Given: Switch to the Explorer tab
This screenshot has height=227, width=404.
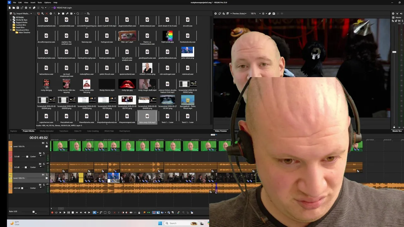Looking at the screenshot, I should (14, 131).
